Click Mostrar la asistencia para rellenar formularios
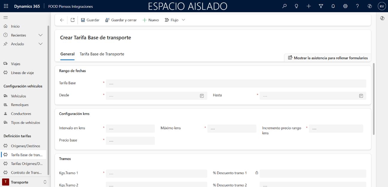This screenshot has width=388, height=187. [x=328, y=58]
